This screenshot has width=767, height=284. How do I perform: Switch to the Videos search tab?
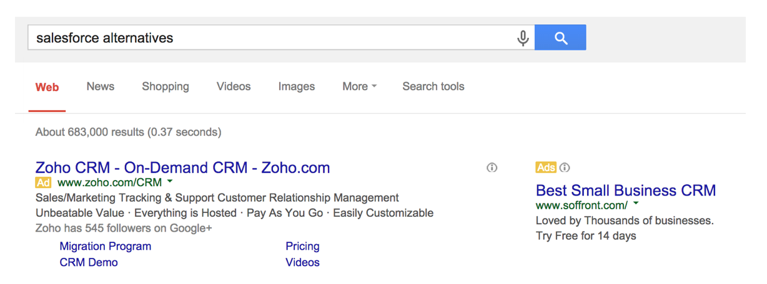pyautogui.click(x=234, y=87)
